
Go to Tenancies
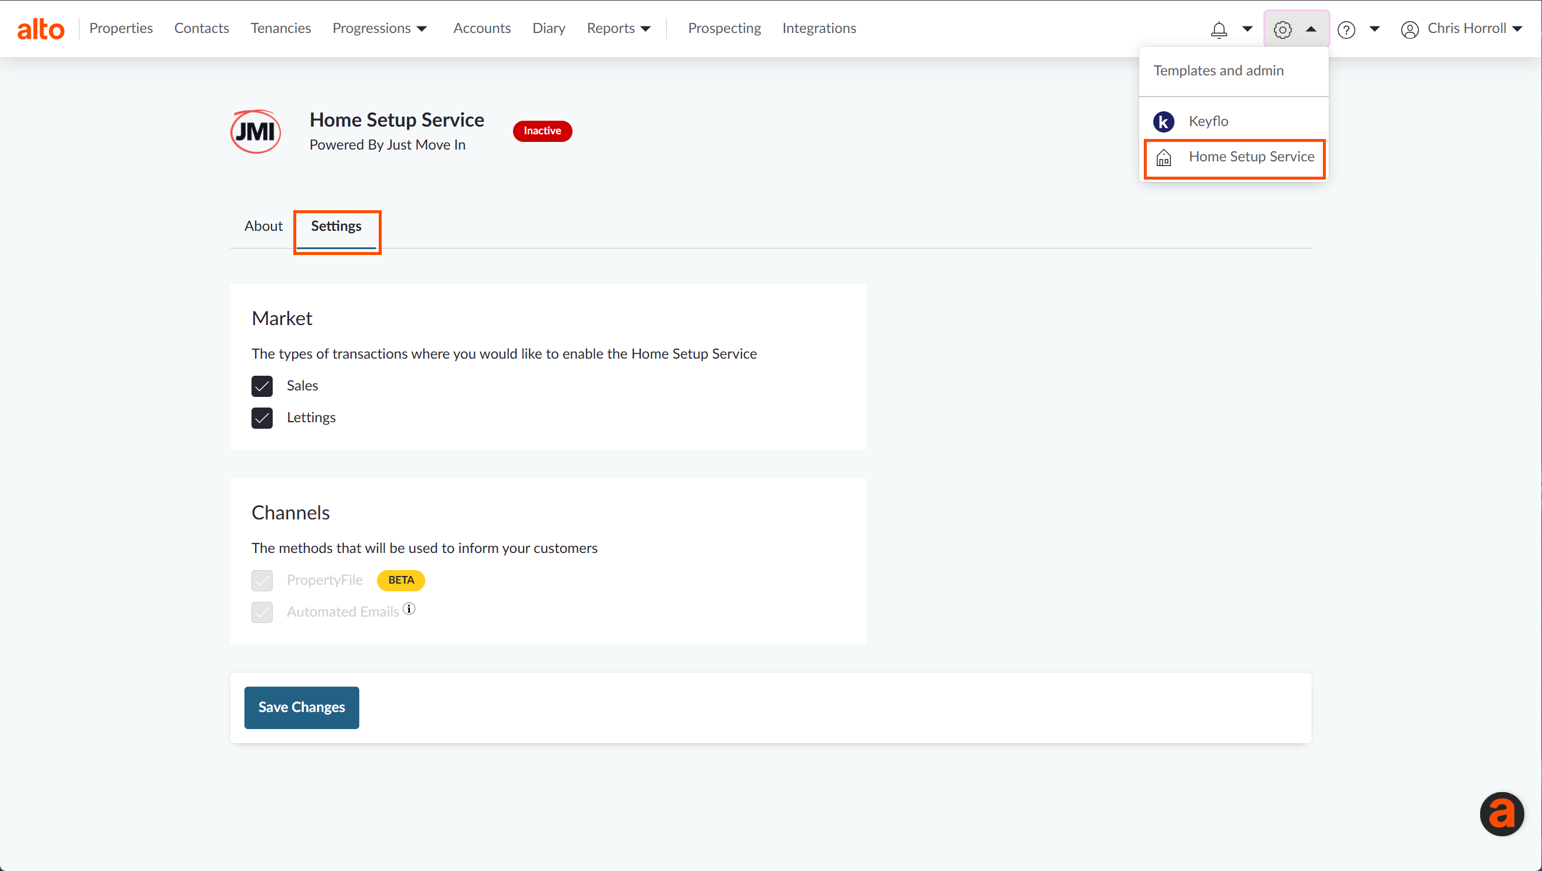pos(280,28)
